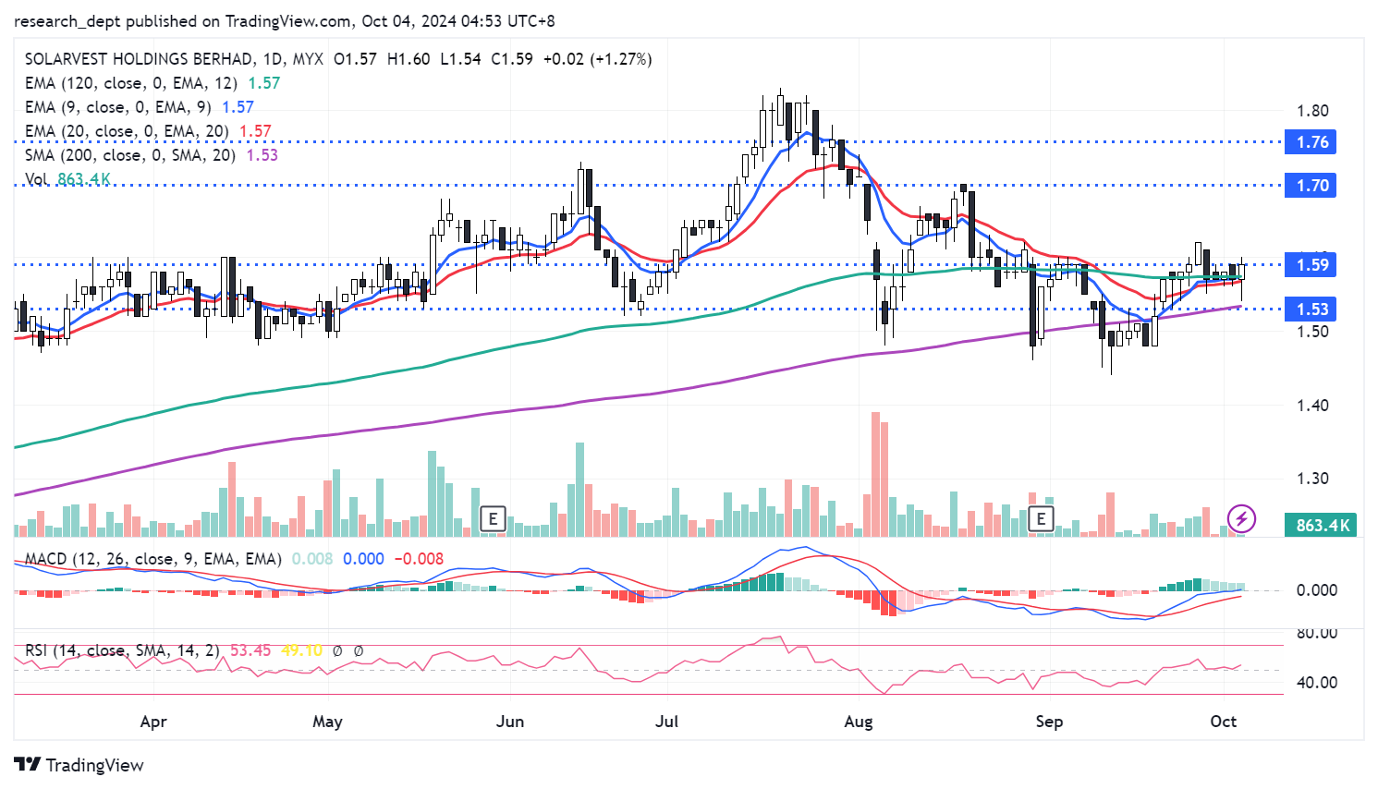Click the TradingView logo at bottom left
1378x789 pixels.
tap(79, 765)
